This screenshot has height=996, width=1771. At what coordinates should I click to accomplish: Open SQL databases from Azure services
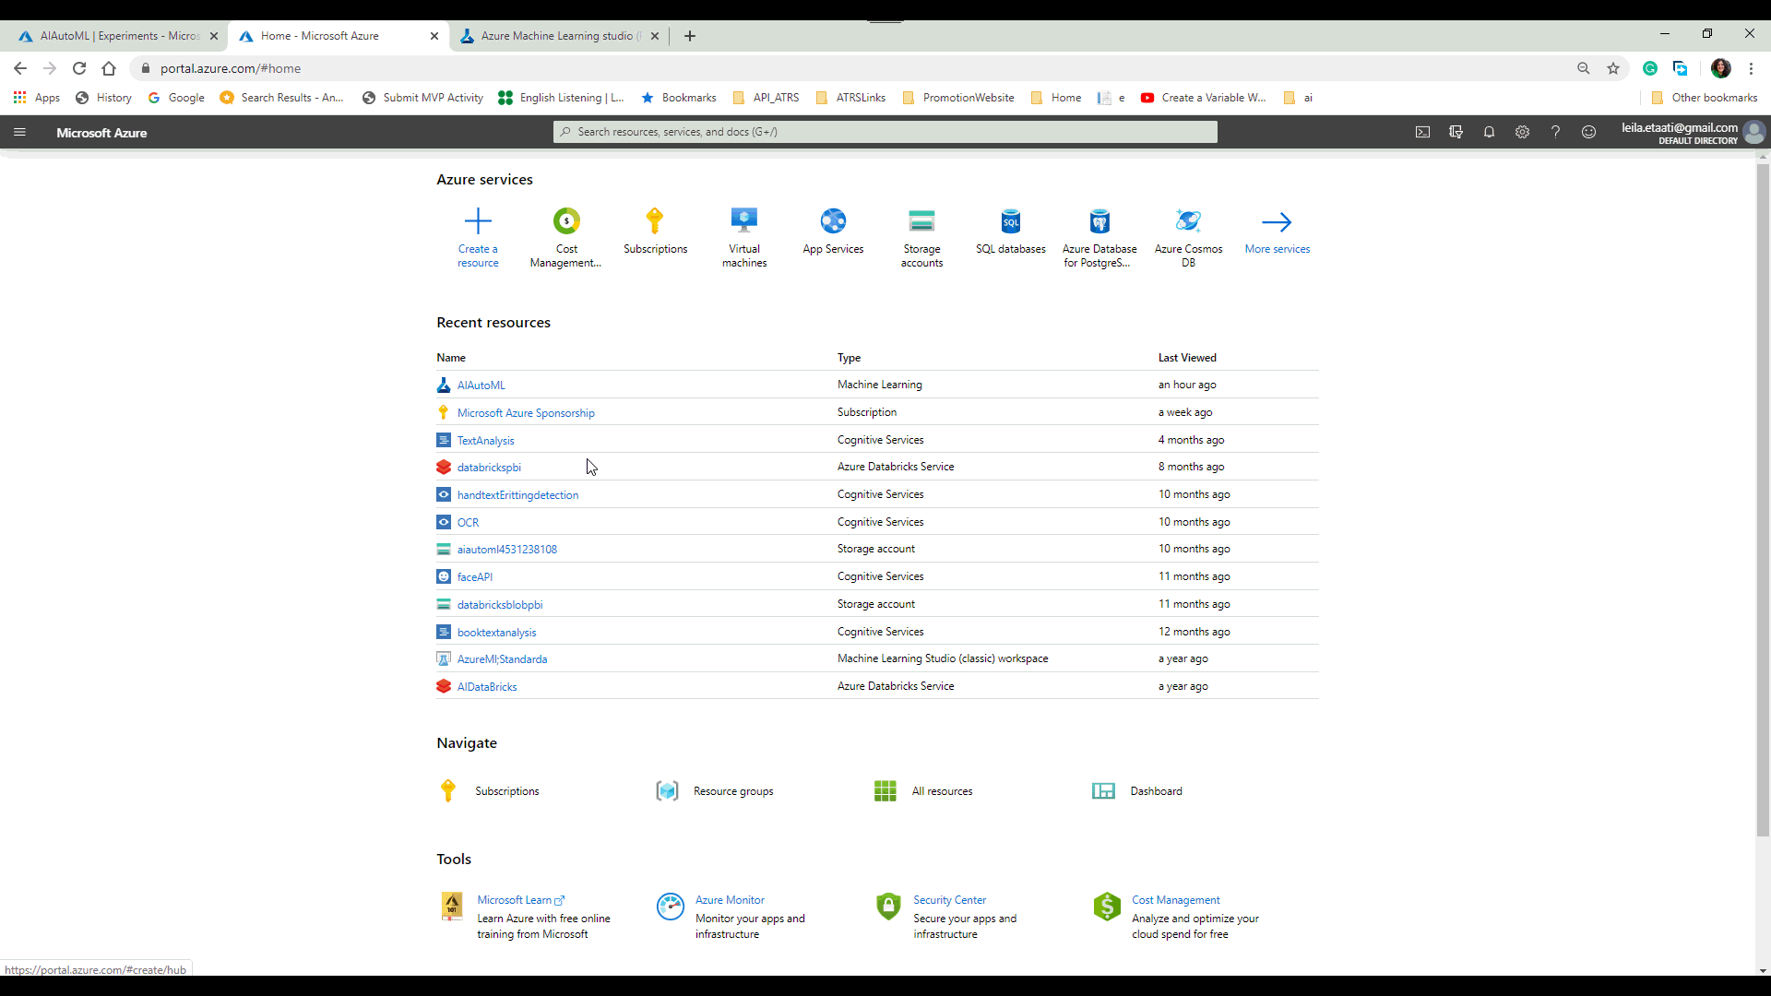click(1011, 221)
